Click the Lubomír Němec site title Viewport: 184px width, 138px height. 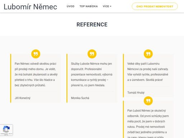tap(31, 7)
